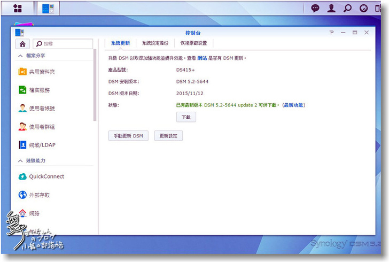This screenshot has height=262, width=389.
Task: Click the 2015/11/12 date value
Action: [190, 94]
